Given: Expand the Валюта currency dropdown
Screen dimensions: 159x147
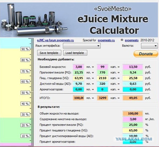Looking at the screenshot, I should [149, 46].
